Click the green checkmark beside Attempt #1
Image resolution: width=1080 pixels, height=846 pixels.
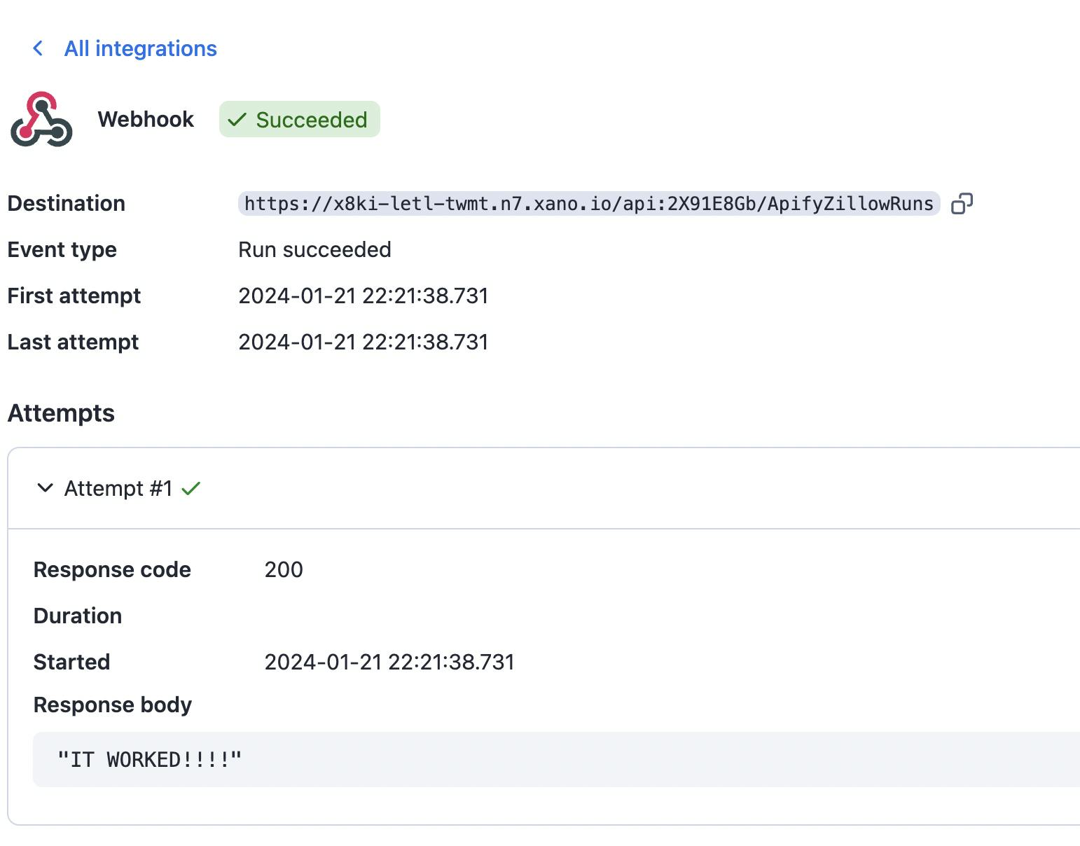click(191, 488)
